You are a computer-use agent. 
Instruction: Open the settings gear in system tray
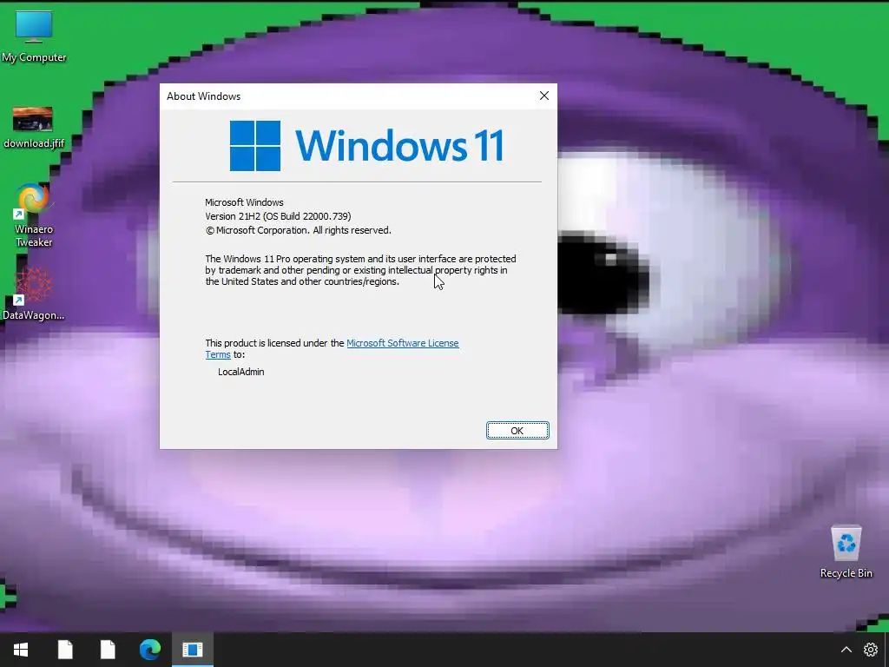870,650
